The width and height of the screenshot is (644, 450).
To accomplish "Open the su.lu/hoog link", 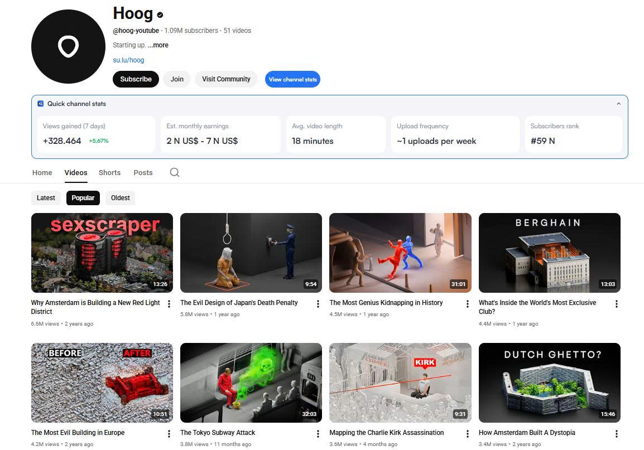I will tap(128, 60).
